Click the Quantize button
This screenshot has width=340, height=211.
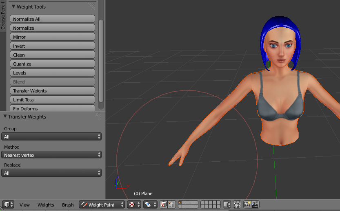52,64
